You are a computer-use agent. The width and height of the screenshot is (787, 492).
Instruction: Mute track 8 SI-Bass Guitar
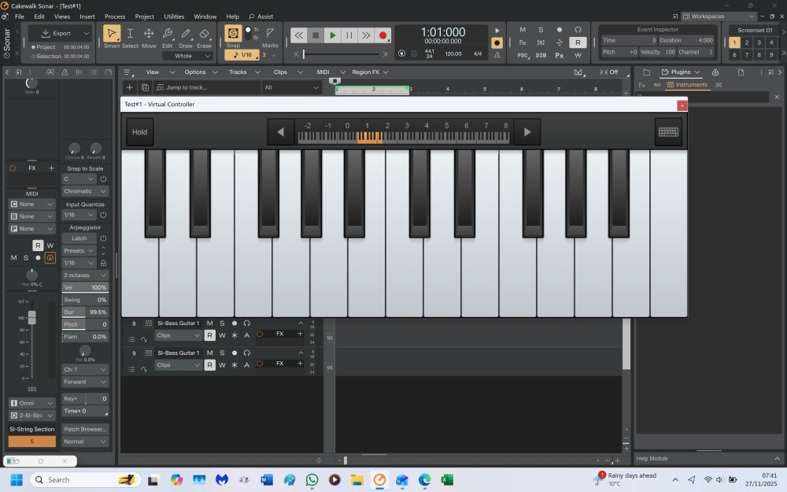pyautogui.click(x=209, y=324)
